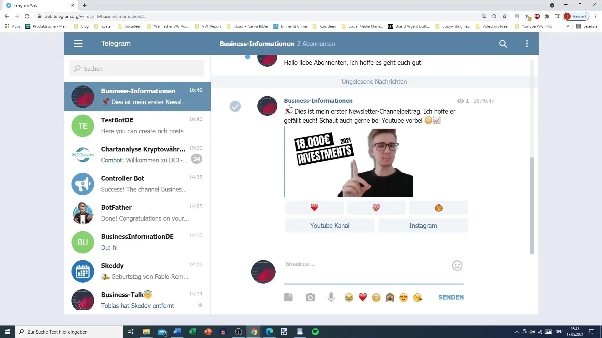Click the Broadcast message input field
Image resolution: width=602 pixels, height=338 pixels.
tap(372, 264)
